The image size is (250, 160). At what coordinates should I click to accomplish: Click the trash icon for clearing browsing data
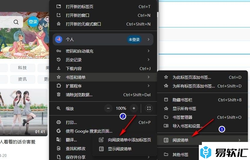(x=59, y=94)
